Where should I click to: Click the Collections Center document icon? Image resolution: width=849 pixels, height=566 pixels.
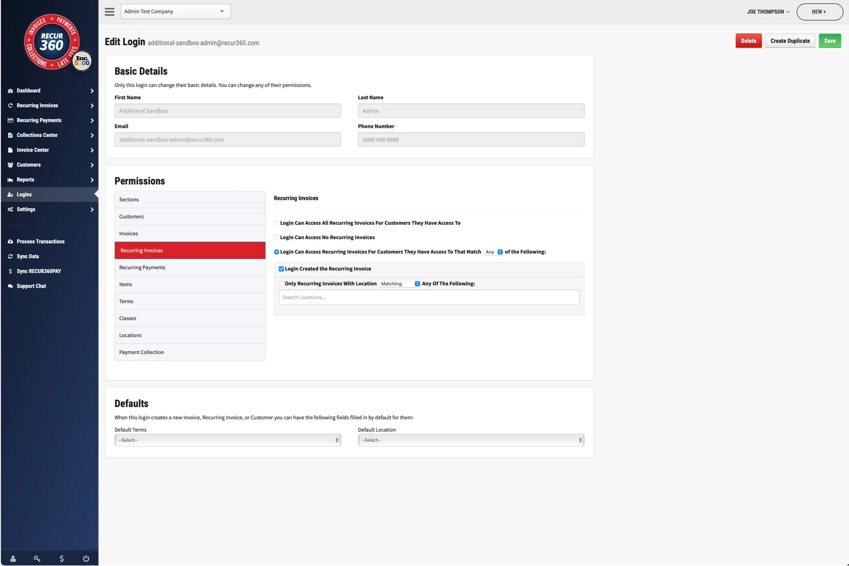pyautogui.click(x=10, y=135)
